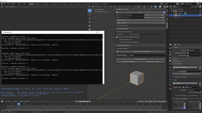Image resolution: width=202 pixels, height=113 pixels.
Task: Hide the Cube object in outliner
Action: coord(200,15)
